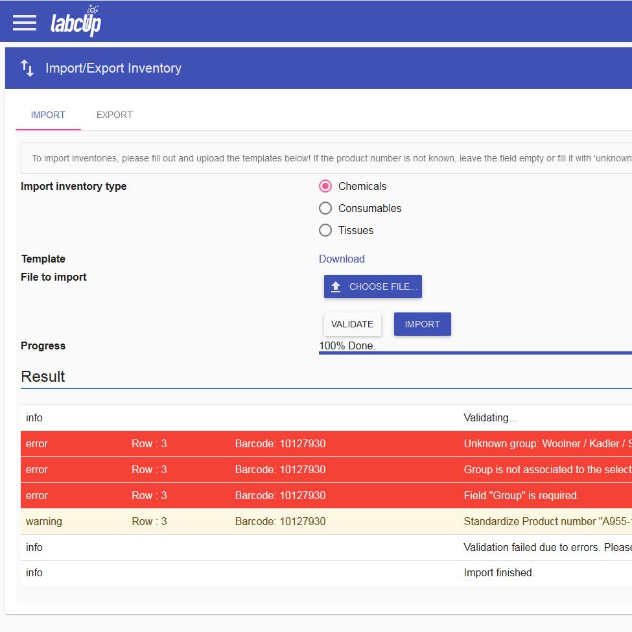Switch to the EXPORT tab

[x=115, y=115]
